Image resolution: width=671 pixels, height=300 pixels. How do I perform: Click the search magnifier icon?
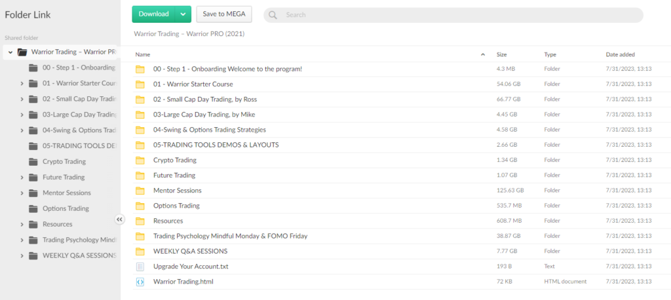(x=273, y=14)
